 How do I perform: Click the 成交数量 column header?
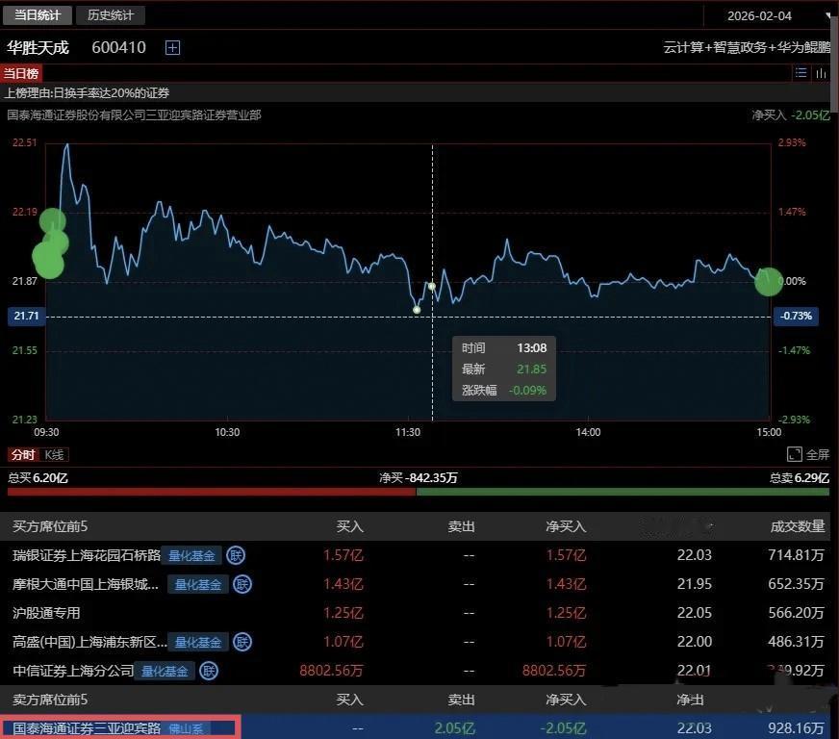798,526
